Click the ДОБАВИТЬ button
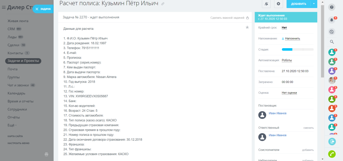The height and width of the screenshot is (161, 343). point(298,4)
